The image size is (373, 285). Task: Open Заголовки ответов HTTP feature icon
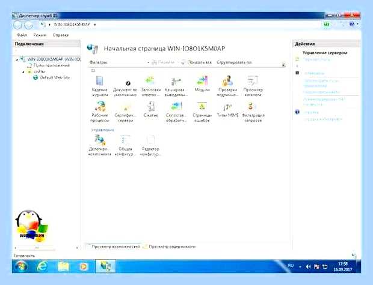151,86
